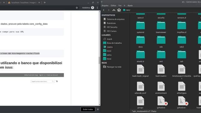201x113 pixels.
Task: Dismiss the browser downloads bar
Action: [x=98, y=109]
